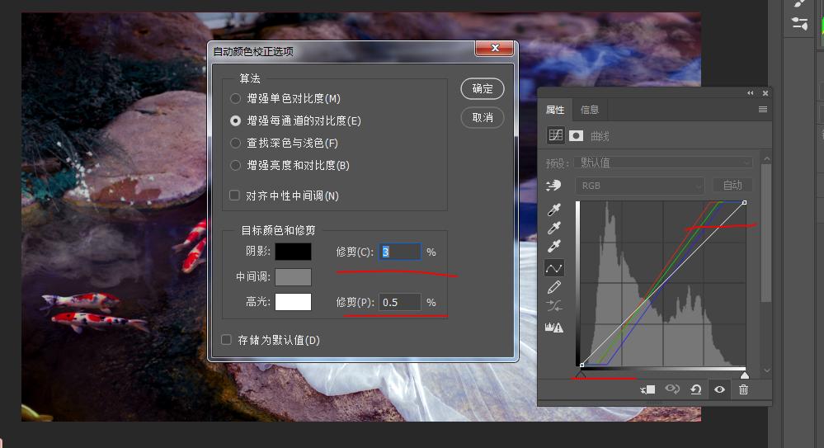
Task: Delete the curves adjustment layer
Action: (x=743, y=389)
